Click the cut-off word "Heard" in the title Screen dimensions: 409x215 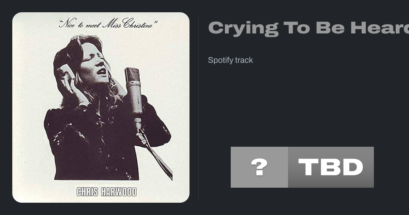click(380, 28)
